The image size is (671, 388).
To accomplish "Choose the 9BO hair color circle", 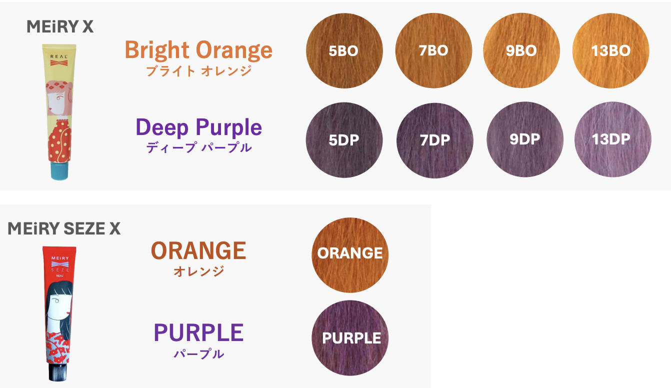I will pyautogui.click(x=521, y=51).
